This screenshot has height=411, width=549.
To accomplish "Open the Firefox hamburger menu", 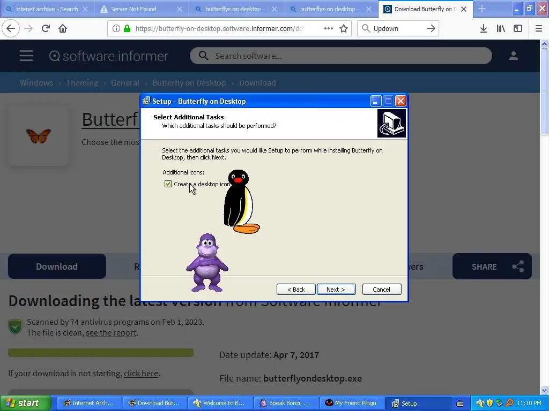I will (539, 28).
